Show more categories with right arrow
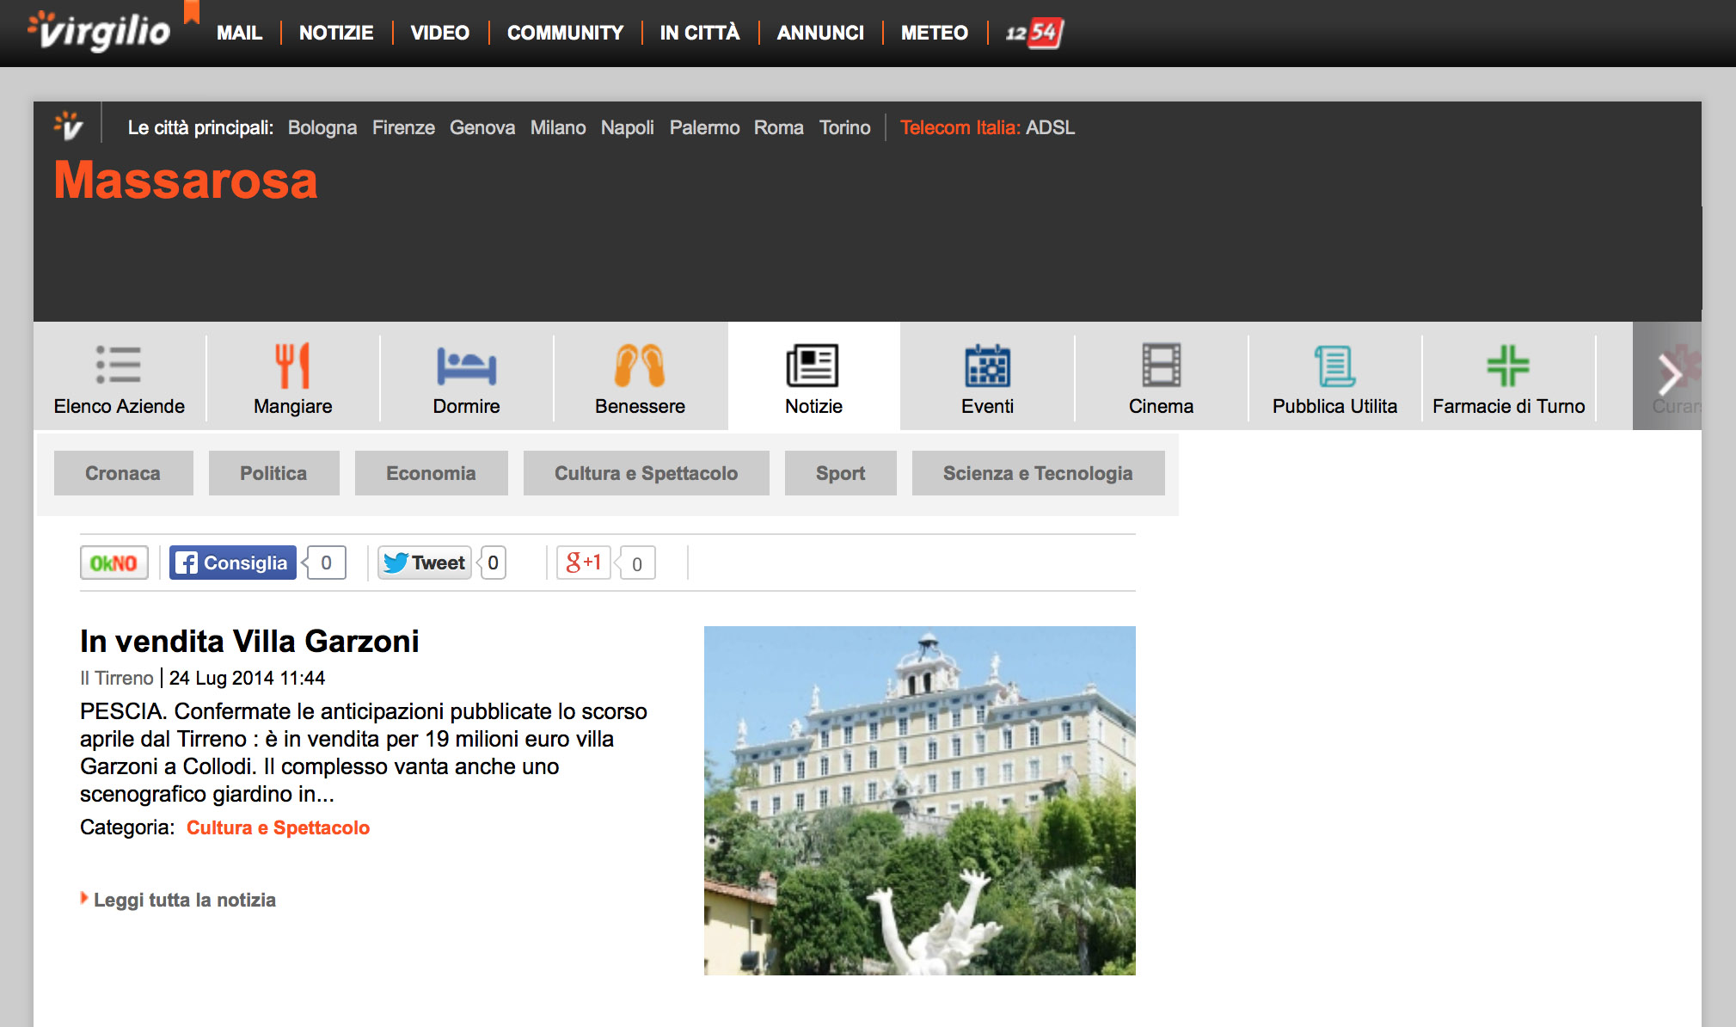Viewport: 1736px width, 1027px height. coord(1668,375)
